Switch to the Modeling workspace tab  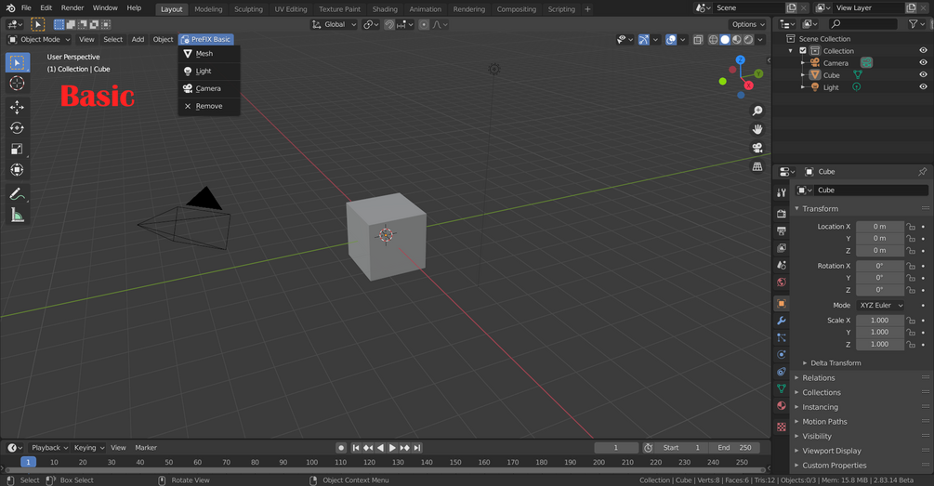click(208, 9)
